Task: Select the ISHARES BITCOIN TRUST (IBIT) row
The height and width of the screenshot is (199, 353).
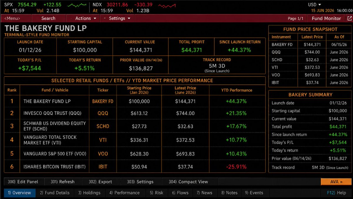Action: click(135, 167)
